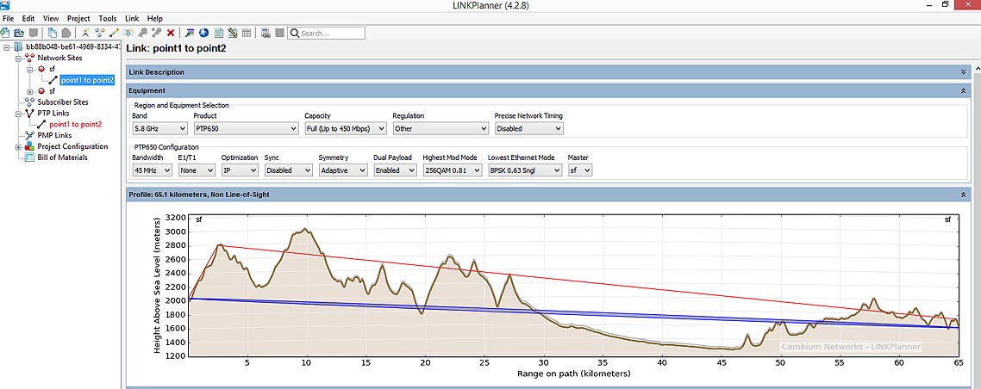Collapse the Profile section
The height and width of the screenshot is (389, 981).
point(964,194)
